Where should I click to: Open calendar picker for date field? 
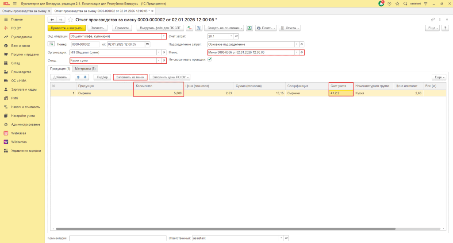coord(147,44)
